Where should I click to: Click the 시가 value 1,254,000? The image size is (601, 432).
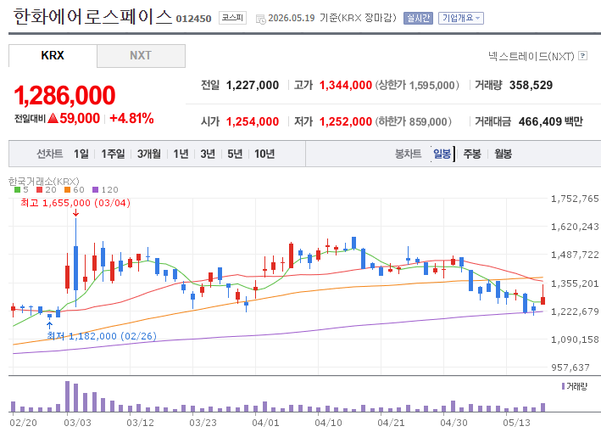point(253,121)
